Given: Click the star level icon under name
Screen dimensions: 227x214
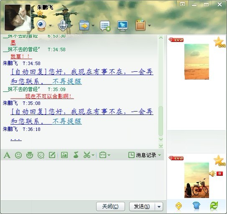Looking at the screenshot, I should [40, 13].
